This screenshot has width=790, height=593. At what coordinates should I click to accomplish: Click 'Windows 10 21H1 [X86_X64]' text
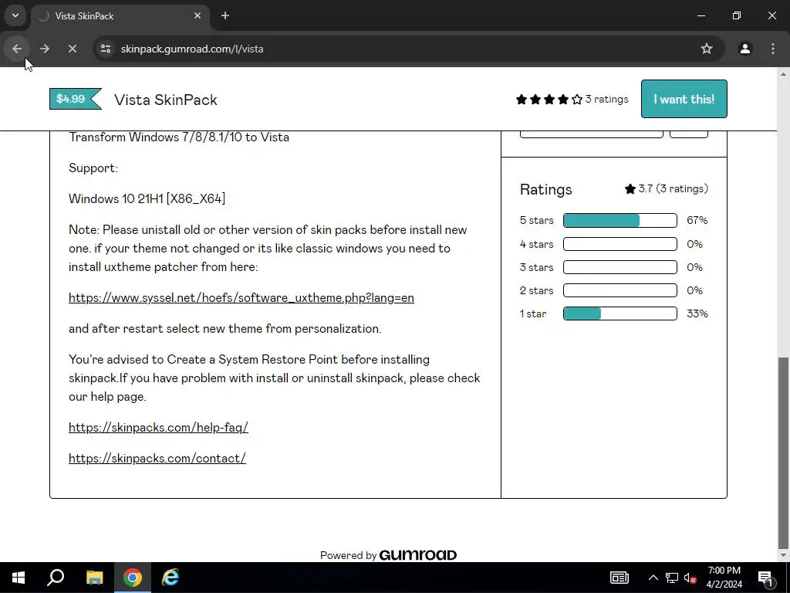pyautogui.click(x=147, y=198)
